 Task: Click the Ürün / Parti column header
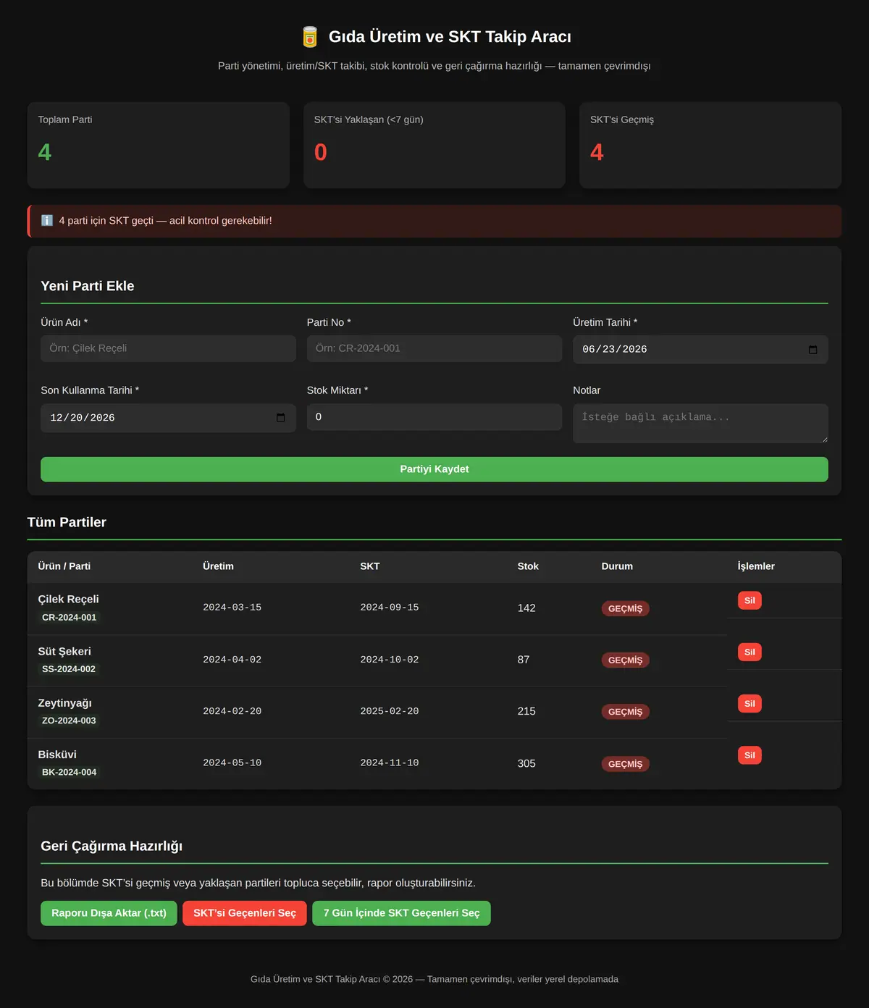[64, 566]
